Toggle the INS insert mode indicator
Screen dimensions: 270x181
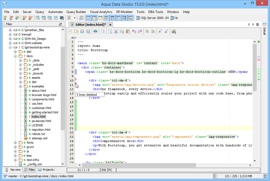(104, 170)
